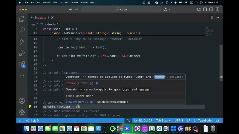Open Finder from the dock
The width and height of the screenshot is (239, 134).
click(x=26, y=129)
